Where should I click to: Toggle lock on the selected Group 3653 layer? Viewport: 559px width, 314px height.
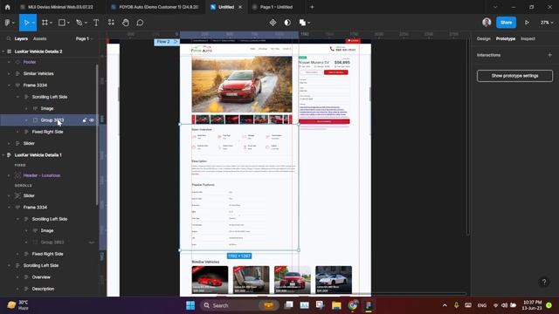(x=85, y=120)
